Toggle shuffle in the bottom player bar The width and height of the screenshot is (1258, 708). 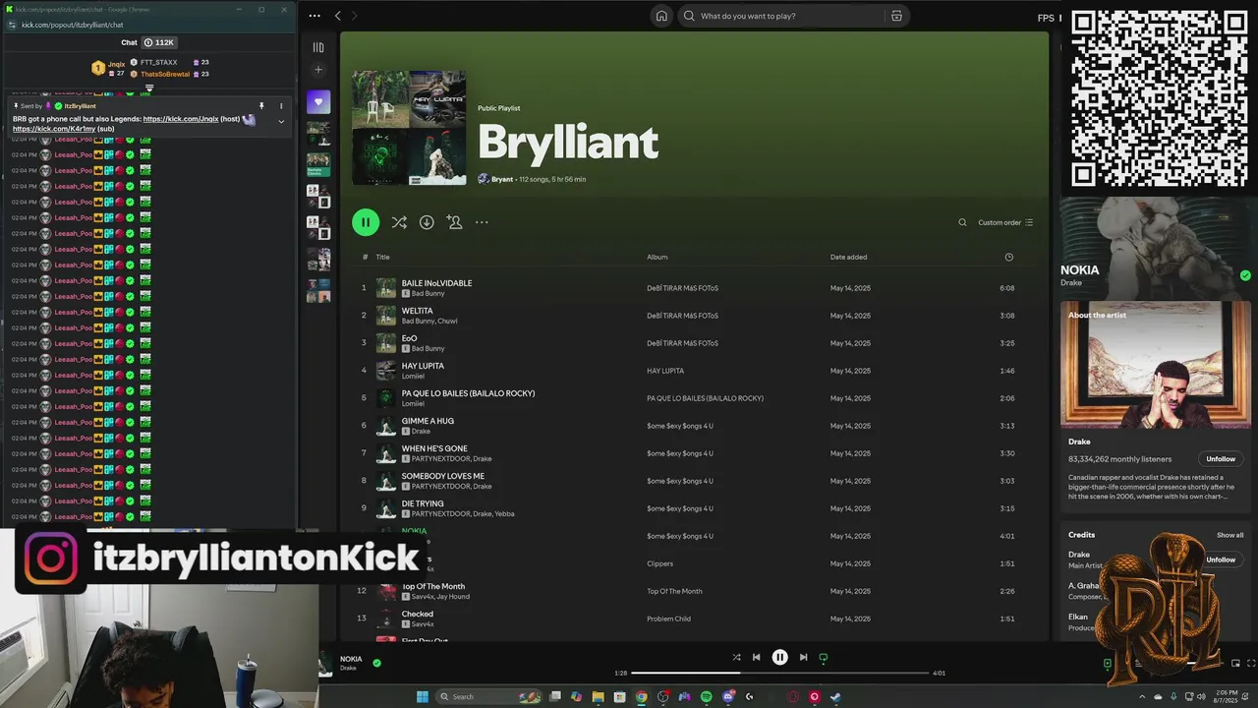[x=736, y=657]
